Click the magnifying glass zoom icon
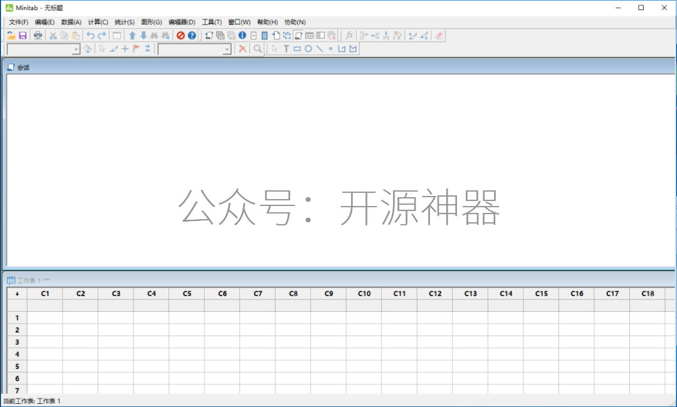677x407 pixels. [x=258, y=49]
